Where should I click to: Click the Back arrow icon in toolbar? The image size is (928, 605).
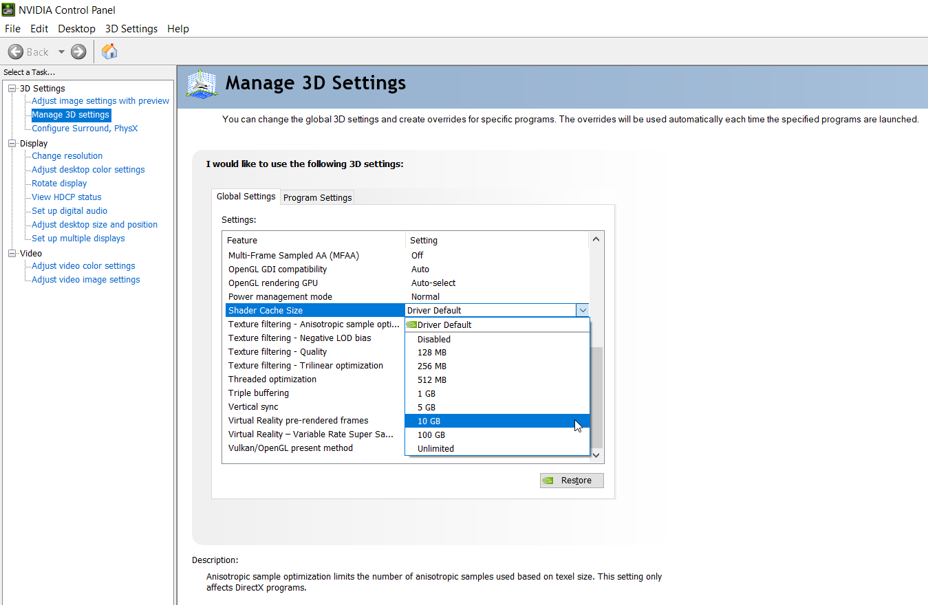[x=16, y=52]
